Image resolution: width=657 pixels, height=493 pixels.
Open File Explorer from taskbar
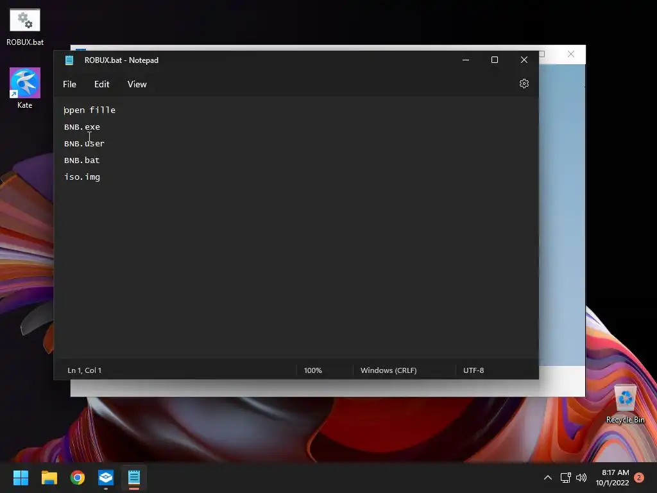[x=49, y=478]
